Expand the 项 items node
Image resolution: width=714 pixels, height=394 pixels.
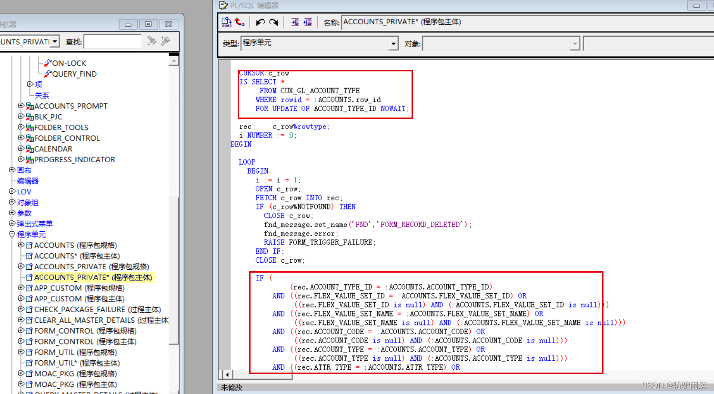[30, 84]
